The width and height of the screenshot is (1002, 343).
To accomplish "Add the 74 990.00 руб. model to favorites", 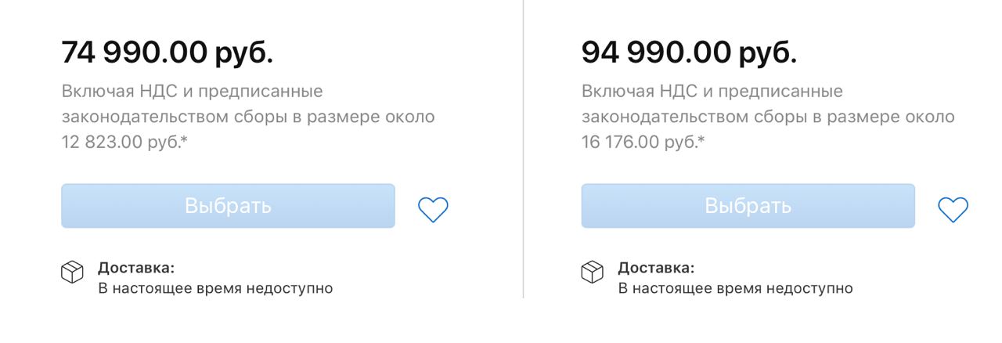I will pos(433,209).
